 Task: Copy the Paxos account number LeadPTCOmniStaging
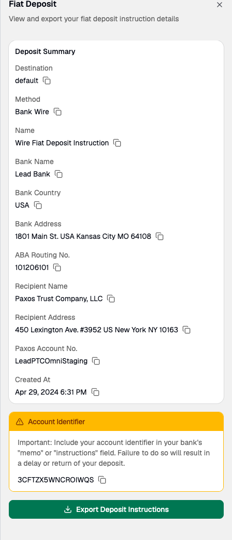click(96, 361)
